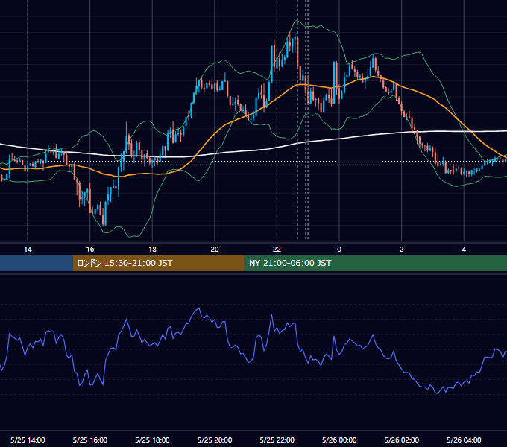The height and width of the screenshot is (447, 507).
Task: Click the 2 hour axis label
Action: coord(402,250)
